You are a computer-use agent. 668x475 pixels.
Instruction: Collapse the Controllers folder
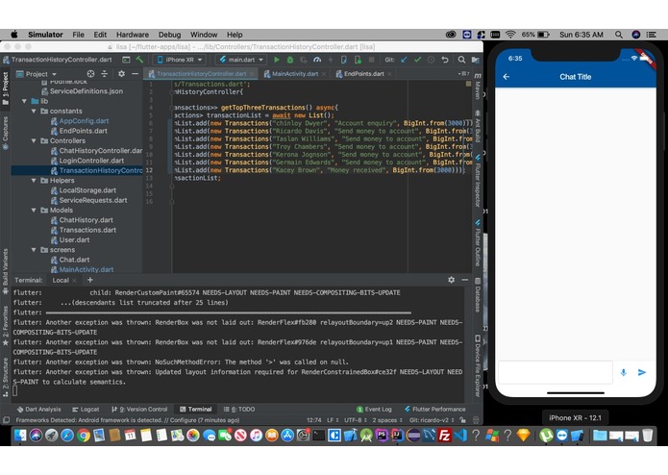pos(34,140)
